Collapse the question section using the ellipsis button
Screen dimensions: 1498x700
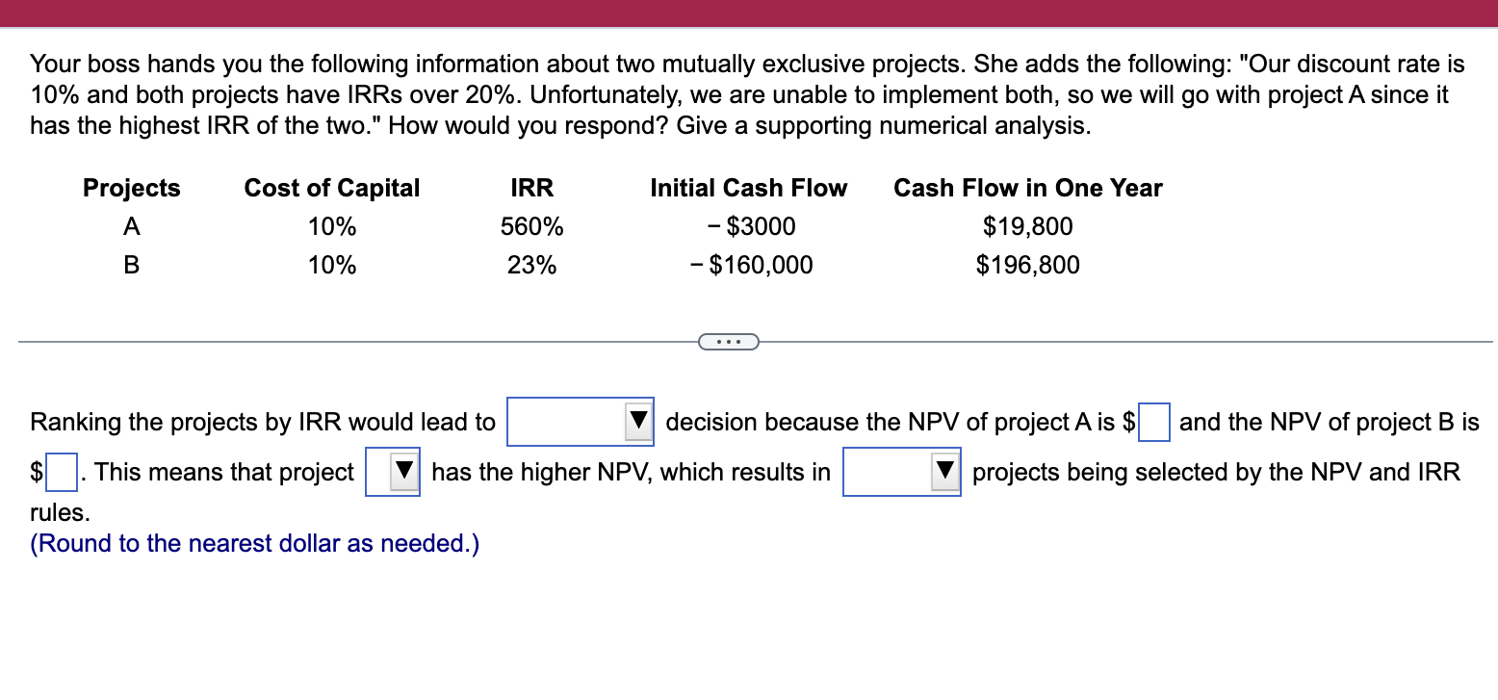pyautogui.click(x=729, y=341)
